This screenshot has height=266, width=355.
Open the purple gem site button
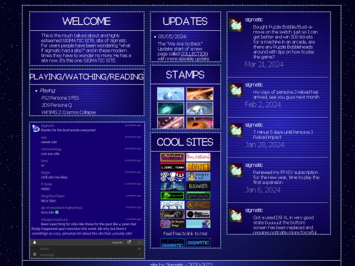pyautogui.click(x=172, y=224)
